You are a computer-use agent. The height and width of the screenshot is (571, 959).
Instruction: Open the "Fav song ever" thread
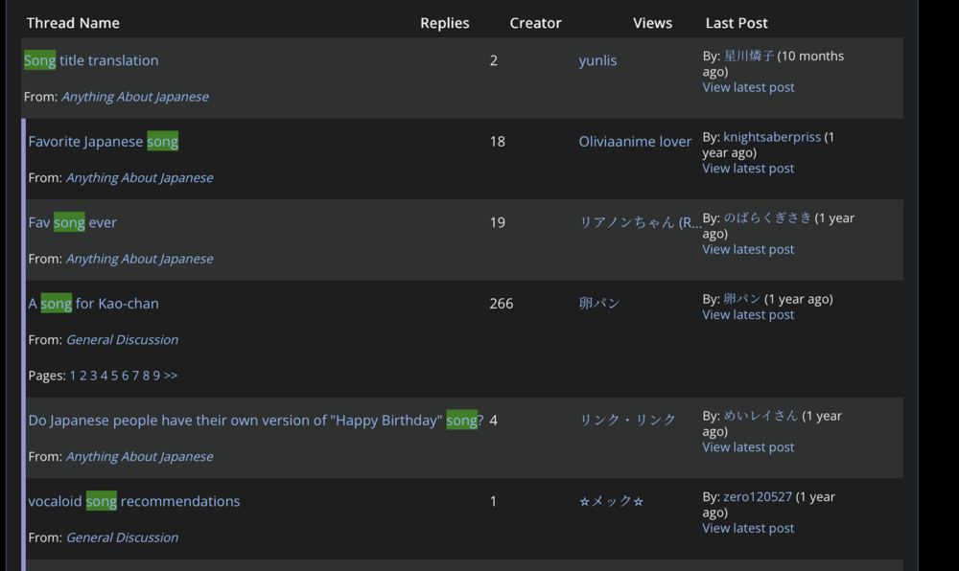point(72,222)
